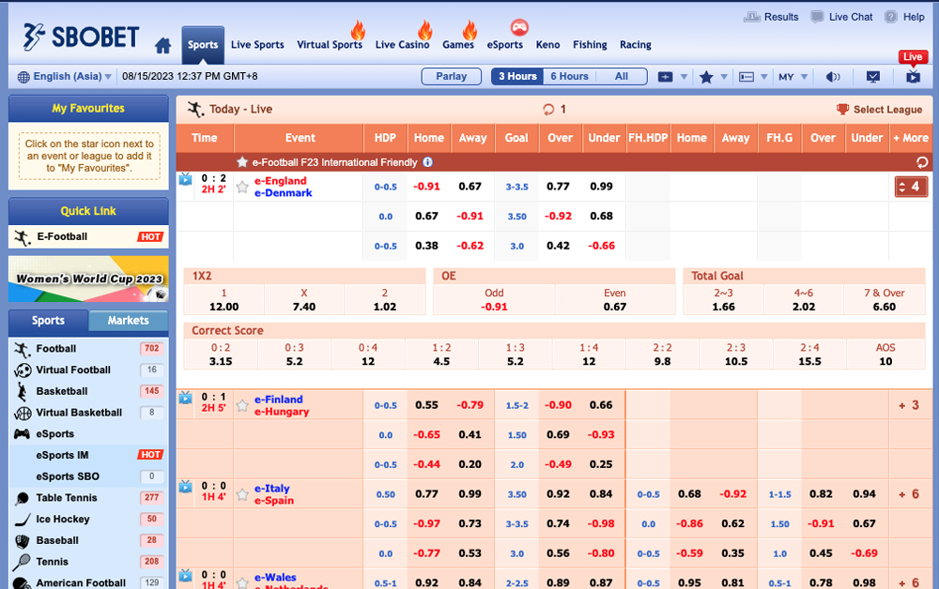Favourite the e-Italy vs e-Spain match
939x589 pixels.
coord(242,494)
